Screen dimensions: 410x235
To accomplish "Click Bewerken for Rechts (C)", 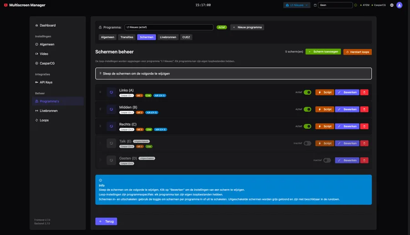I will [x=347, y=126].
